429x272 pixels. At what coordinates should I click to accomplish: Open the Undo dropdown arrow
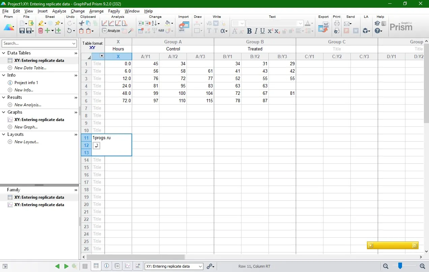point(74,31)
